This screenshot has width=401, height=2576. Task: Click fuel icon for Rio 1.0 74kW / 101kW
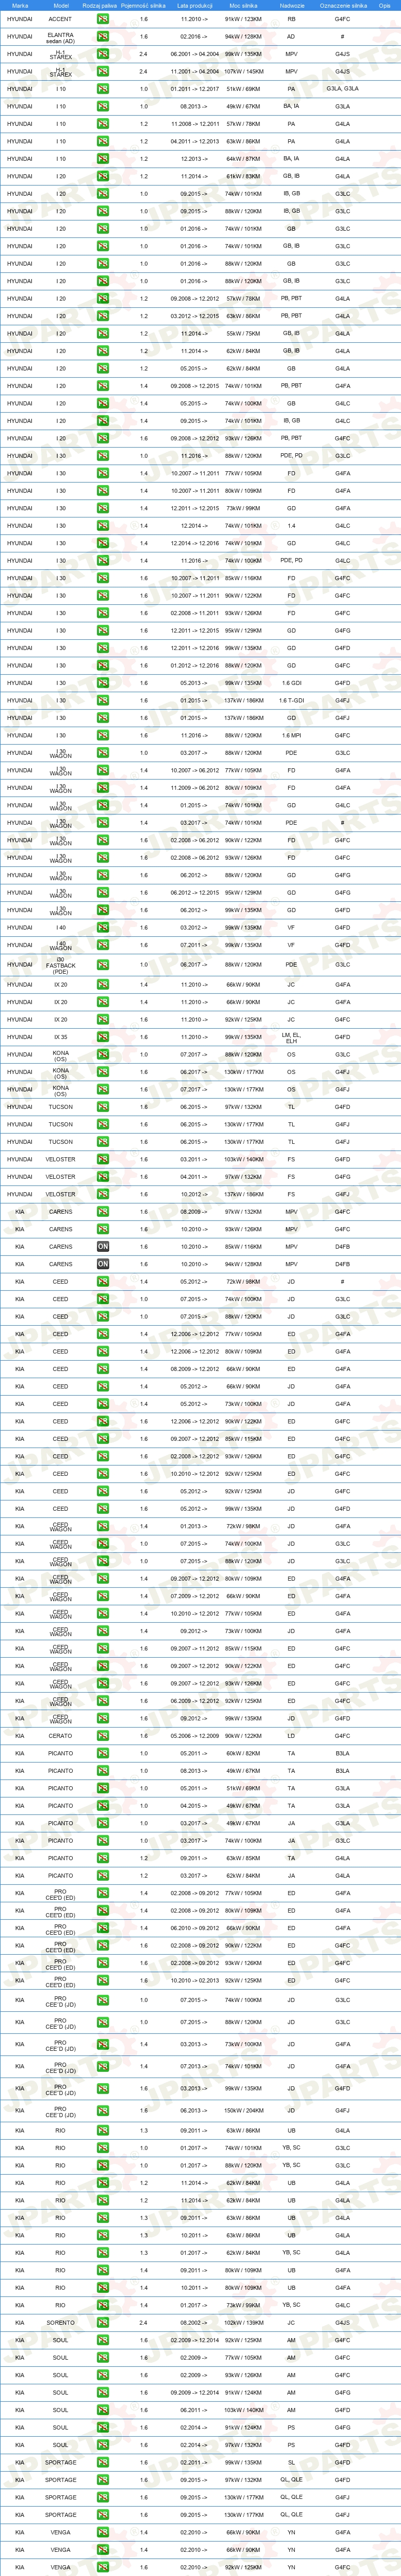click(103, 2148)
